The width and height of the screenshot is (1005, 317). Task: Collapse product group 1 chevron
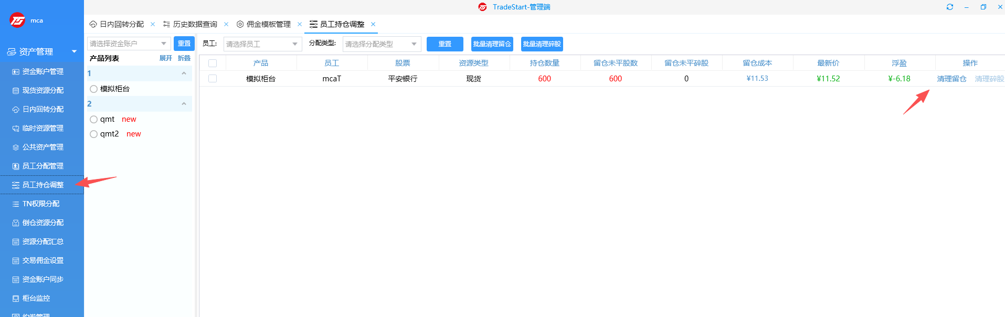tap(184, 73)
